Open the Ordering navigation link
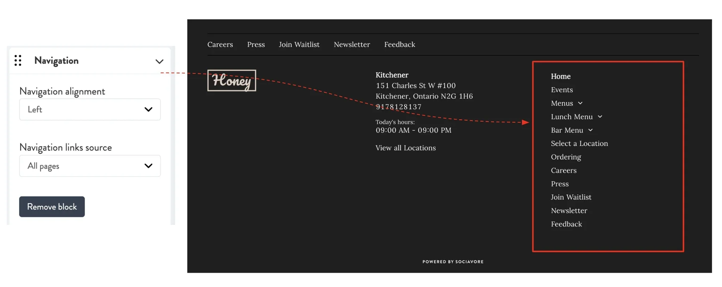This screenshot has height=287, width=722. point(566,157)
